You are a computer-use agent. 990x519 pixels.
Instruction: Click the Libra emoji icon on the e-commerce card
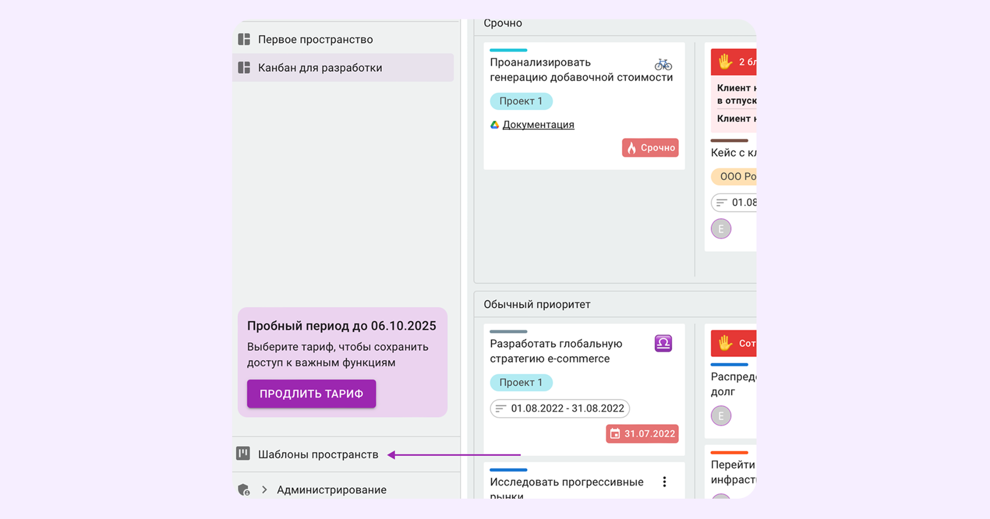664,342
